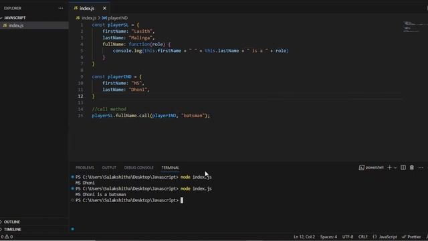Expand the TIMELINE section
Screen dimensions: 428x241
click(x=12, y=229)
